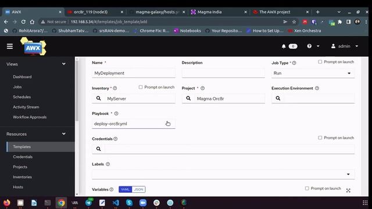Open Workflow Approvals in sidebar
This screenshot has width=372, height=209.
[x=30, y=117]
